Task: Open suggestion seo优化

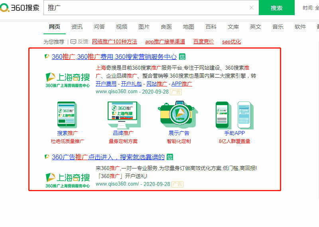Action: pos(232,42)
